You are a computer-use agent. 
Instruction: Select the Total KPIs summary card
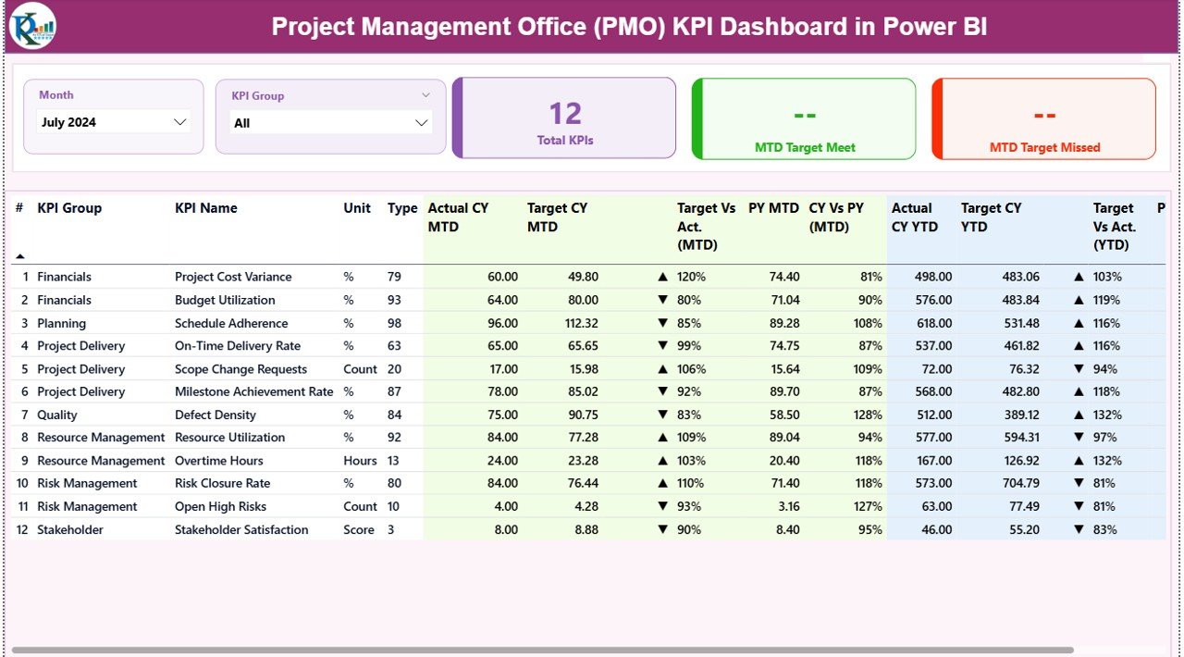tap(565, 118)
